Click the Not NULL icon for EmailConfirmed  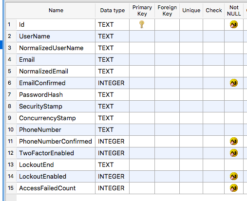234,83
